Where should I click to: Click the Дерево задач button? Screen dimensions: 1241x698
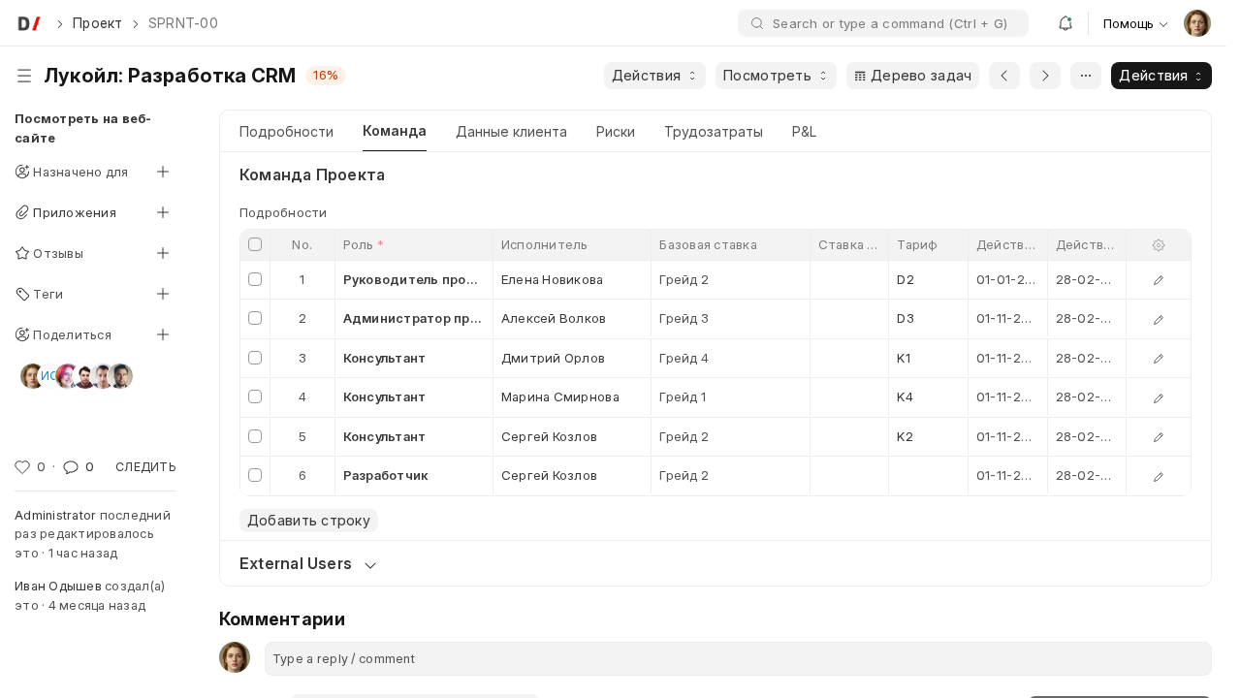(x=912, y=76)
